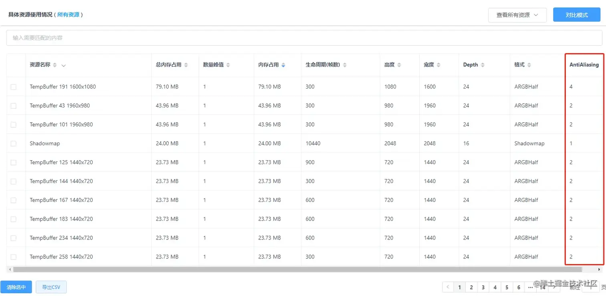Export the table with 导出CSV
The height and width of the screenshot is (296, 606).
(x=51, y=287)
